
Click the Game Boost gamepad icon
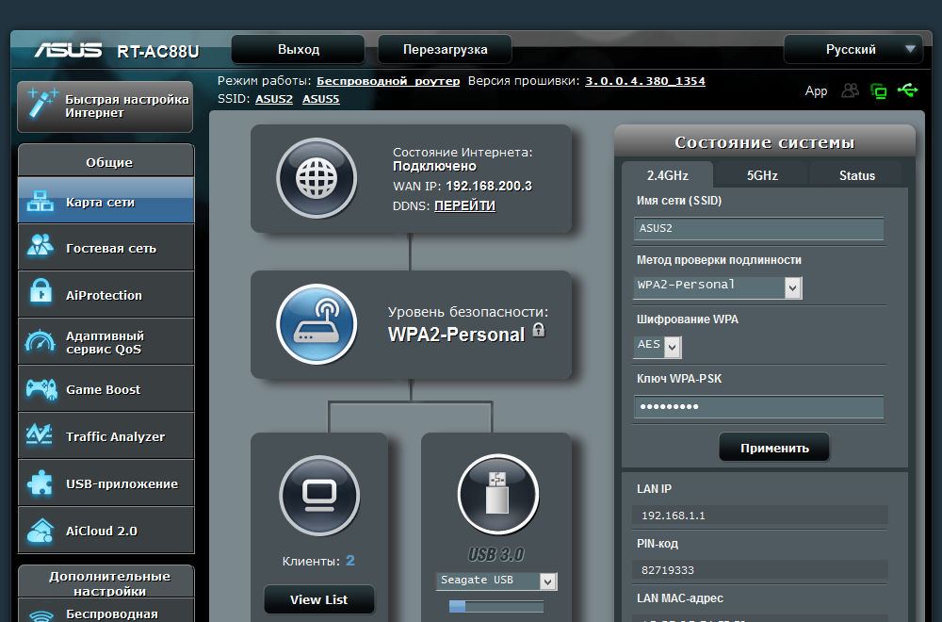[41, 389]
